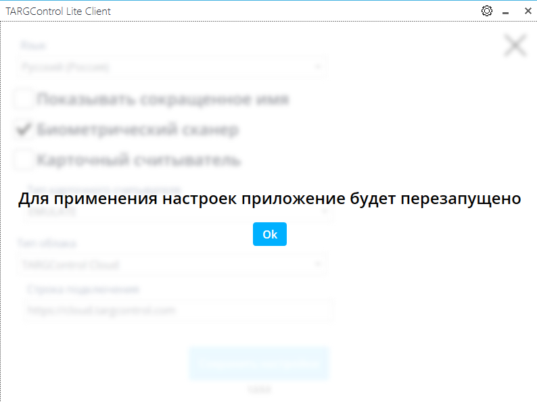Click the restart notification message text
The image size is (537, 402).
269,199
